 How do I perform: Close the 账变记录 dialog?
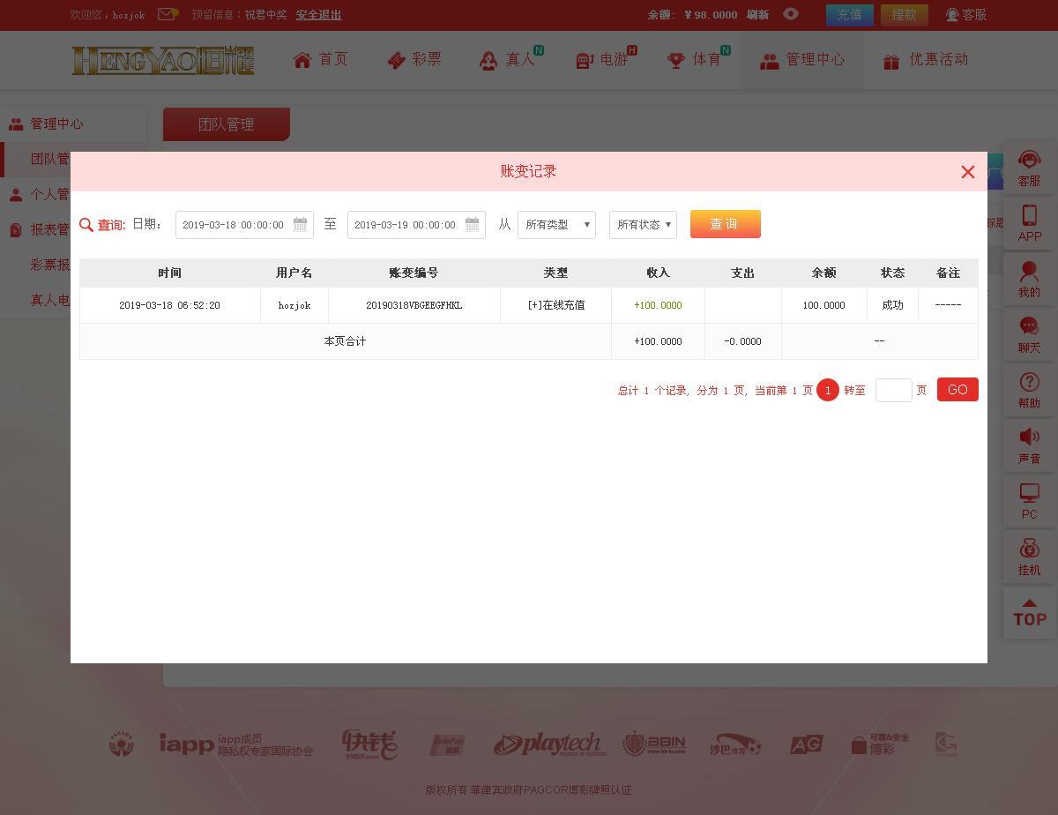[x=967, y=172]
